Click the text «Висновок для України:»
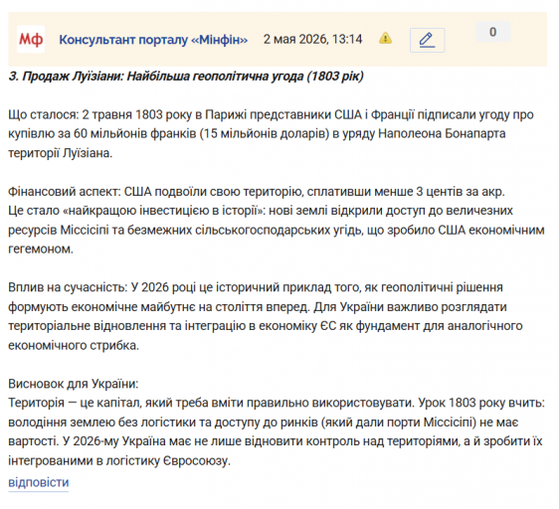 click(x=73, y=384)
